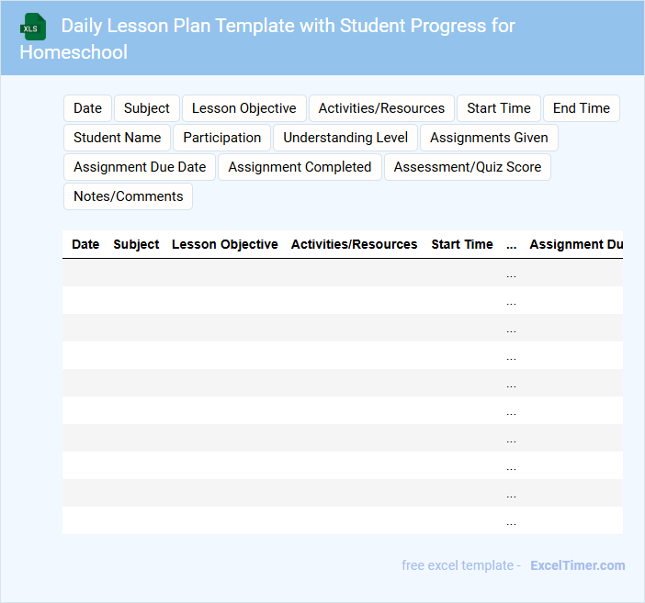Click the Lesson Objective tag

point(243,108)
